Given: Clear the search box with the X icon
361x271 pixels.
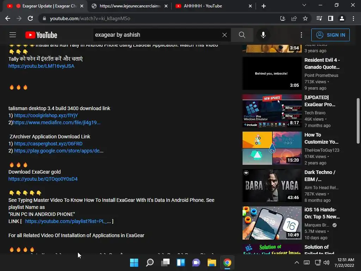Looking at the screenshot, I should 225,35.
